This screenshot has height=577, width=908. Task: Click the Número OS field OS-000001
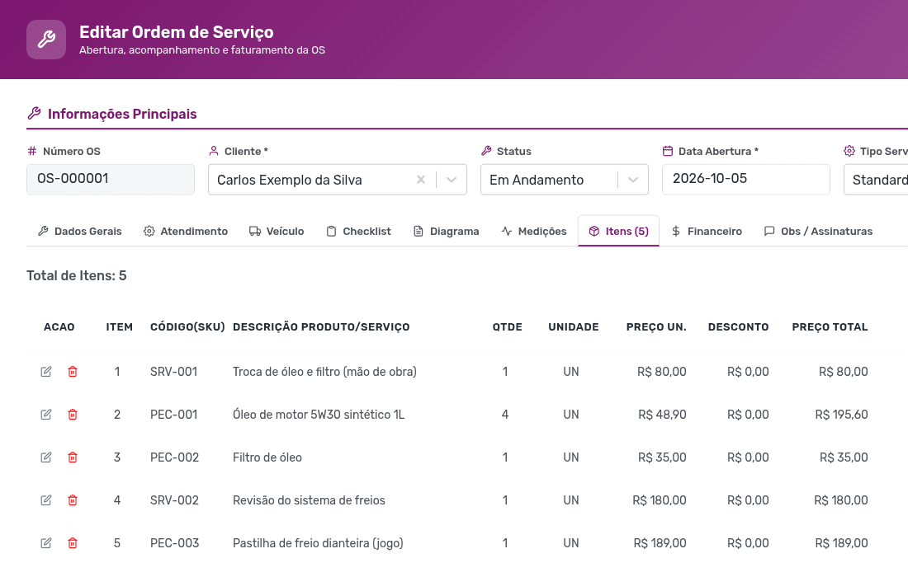click(x=111, y=179)
